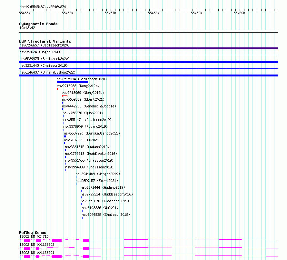Open the ISOC2|NM_001136202 transcript
The image size is (287, 260).
[37, 245]
